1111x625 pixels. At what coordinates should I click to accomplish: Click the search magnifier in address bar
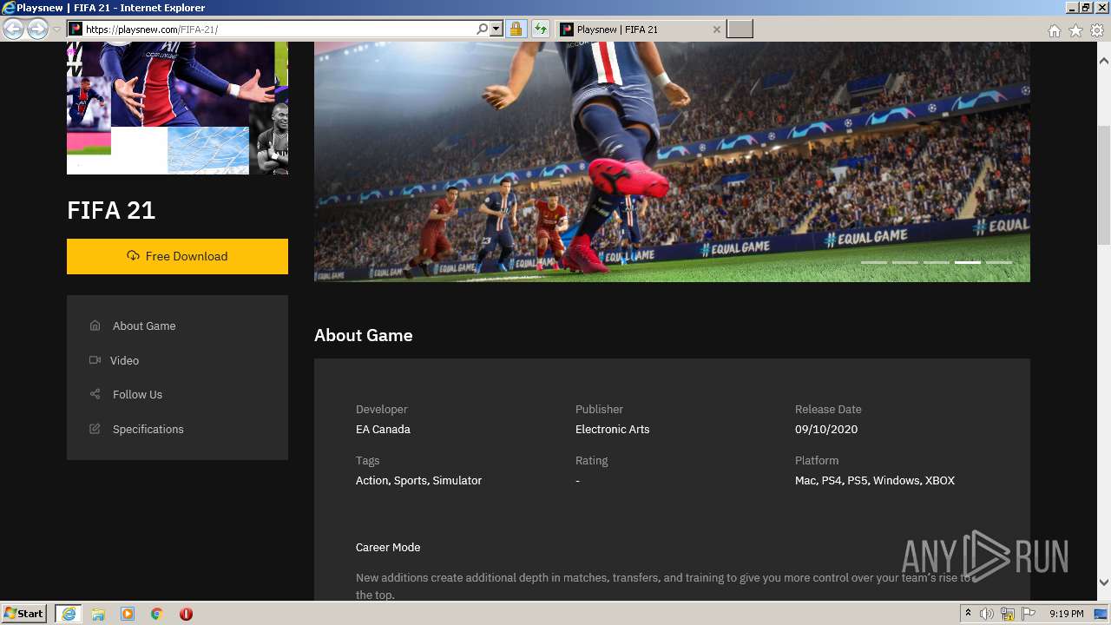[483, 29]
